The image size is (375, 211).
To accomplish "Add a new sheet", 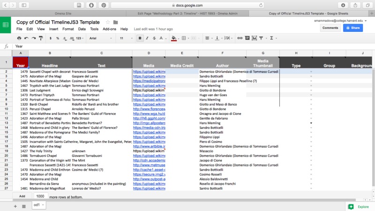I will click(15, 206).
